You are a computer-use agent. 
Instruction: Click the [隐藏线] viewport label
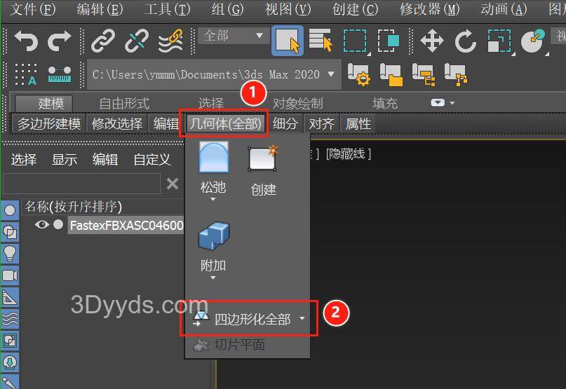click(349, 154)
